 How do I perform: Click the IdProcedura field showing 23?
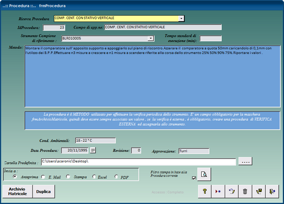(x=54, y=28)
